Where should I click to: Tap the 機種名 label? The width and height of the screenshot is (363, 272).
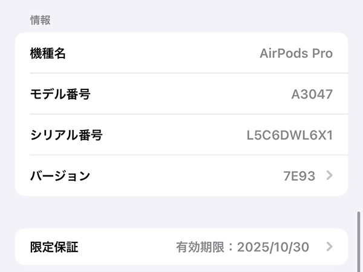pos(48,53)
